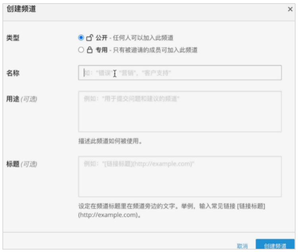
Task: Focus the 名称 input field
Action: click(180, 73)
